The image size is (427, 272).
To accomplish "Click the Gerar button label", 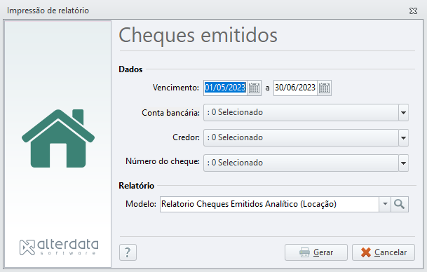I will (x=323, y=252).
